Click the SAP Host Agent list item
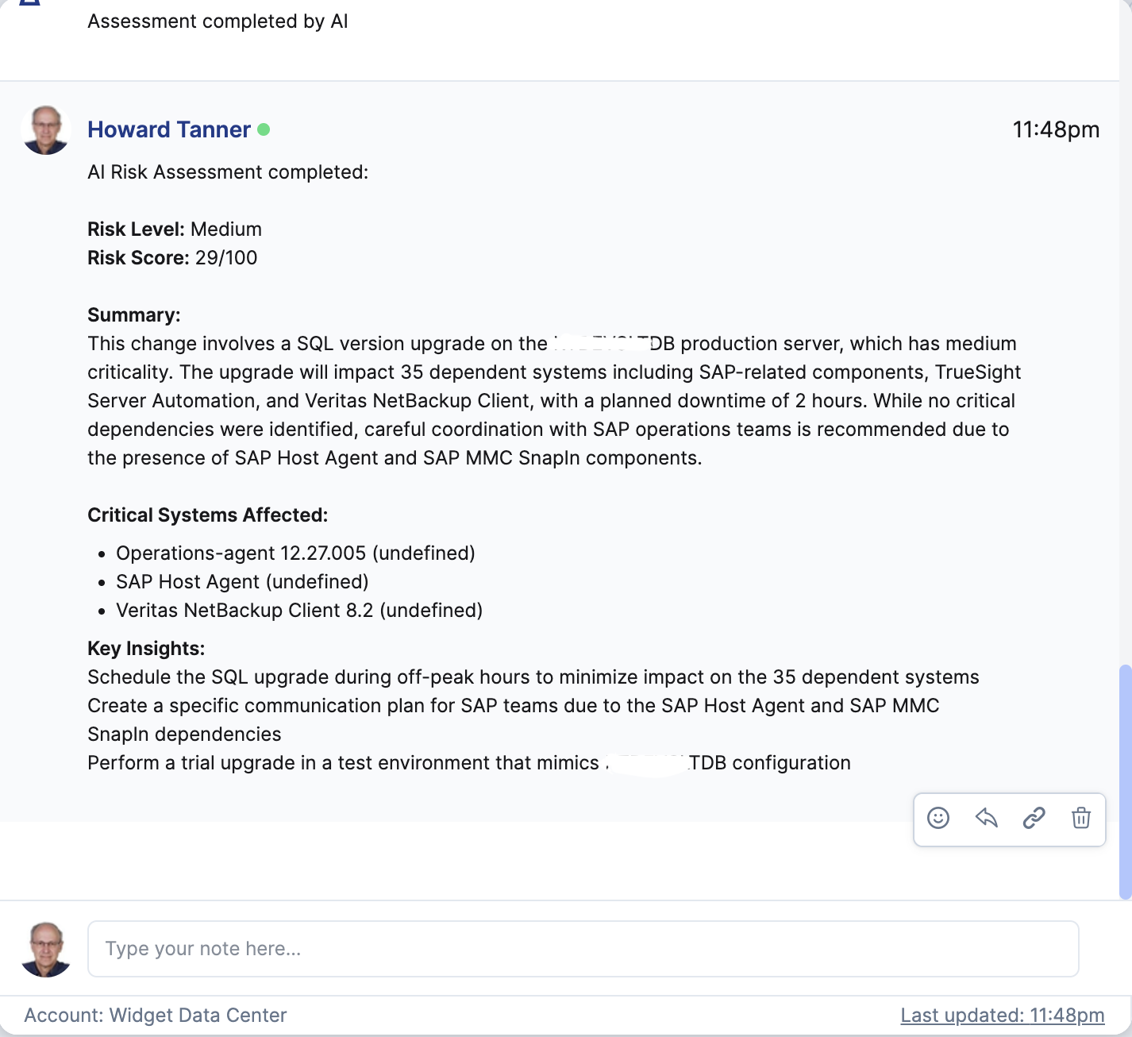Image resolution: width=1132 pixels, height=1037 pixels. click(241, 581)
